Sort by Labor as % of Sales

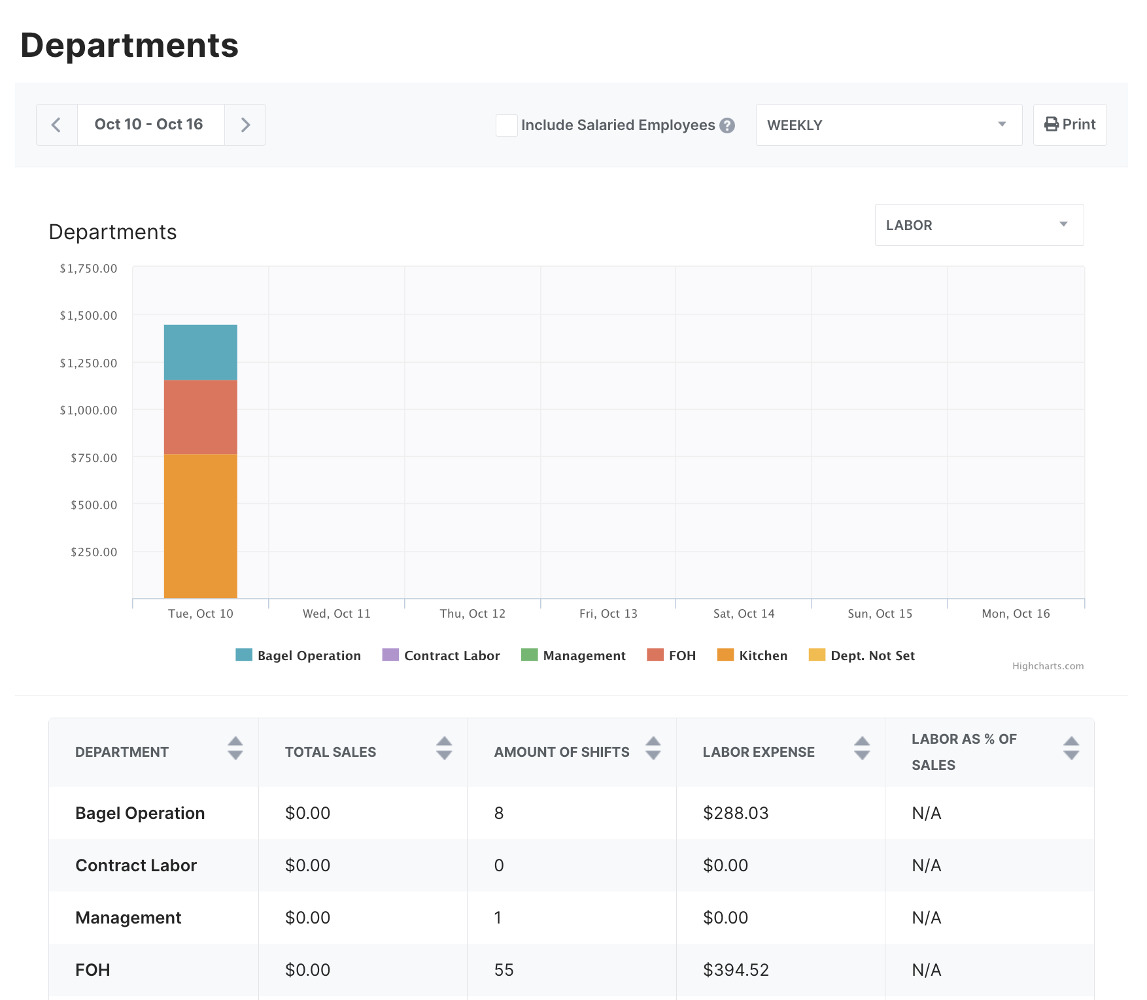1071,752
